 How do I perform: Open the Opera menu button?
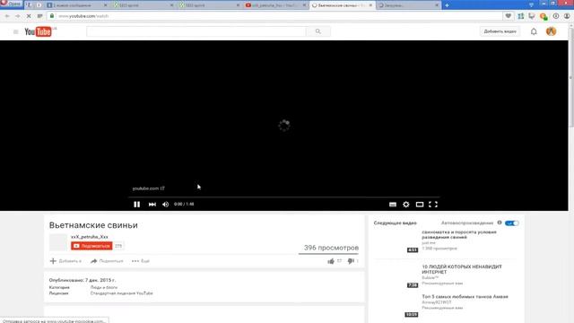[x=12, y=4]
